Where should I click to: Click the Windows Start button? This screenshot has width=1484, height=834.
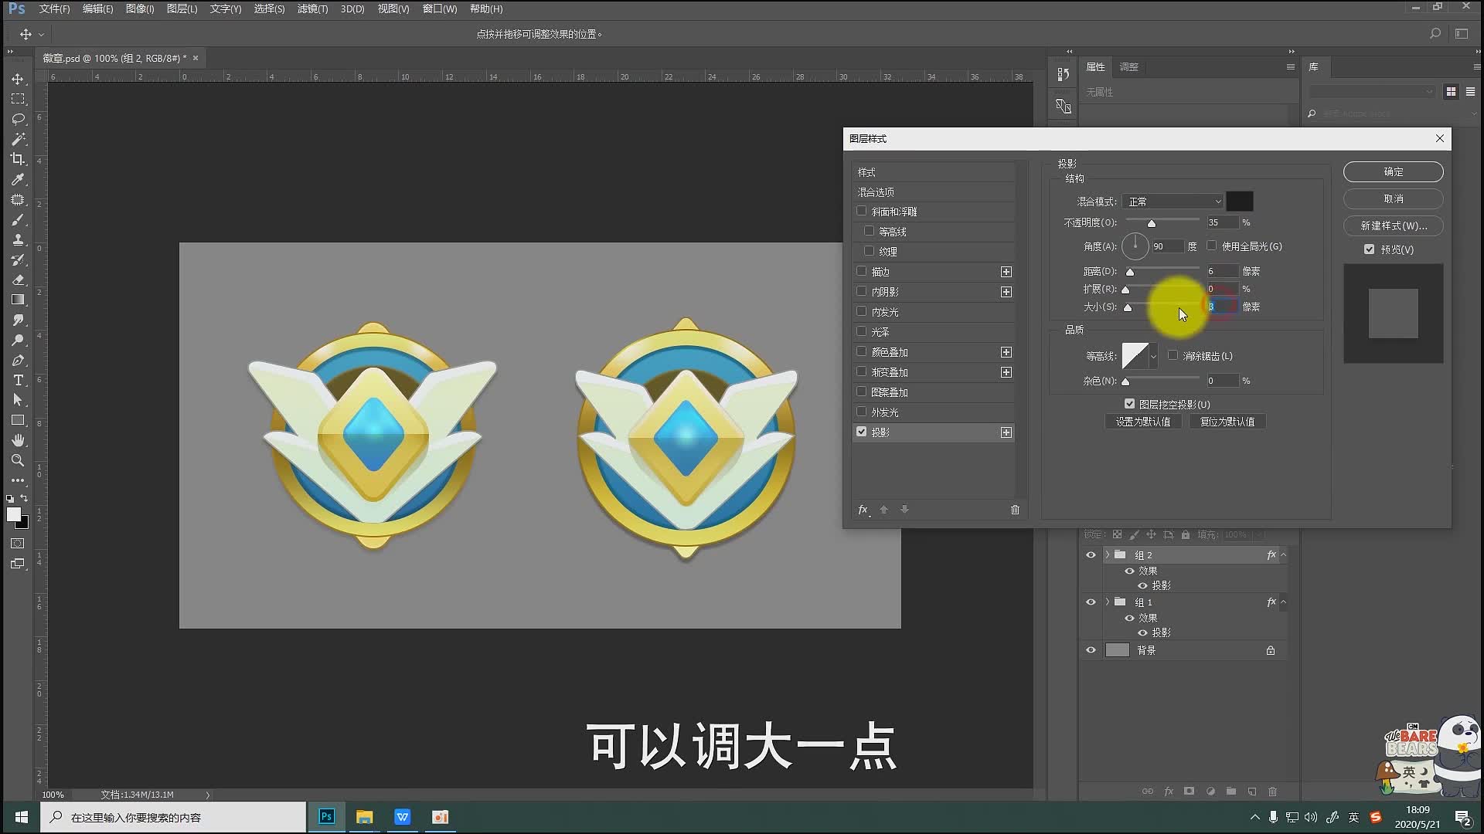coord(22,817)
